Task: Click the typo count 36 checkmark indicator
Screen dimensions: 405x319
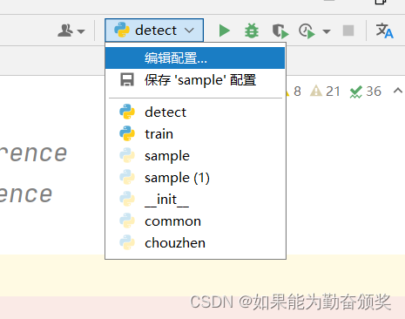Action: [366, 92]
